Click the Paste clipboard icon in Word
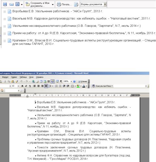This screenshot has width=156, height=162. pos(13,82)
